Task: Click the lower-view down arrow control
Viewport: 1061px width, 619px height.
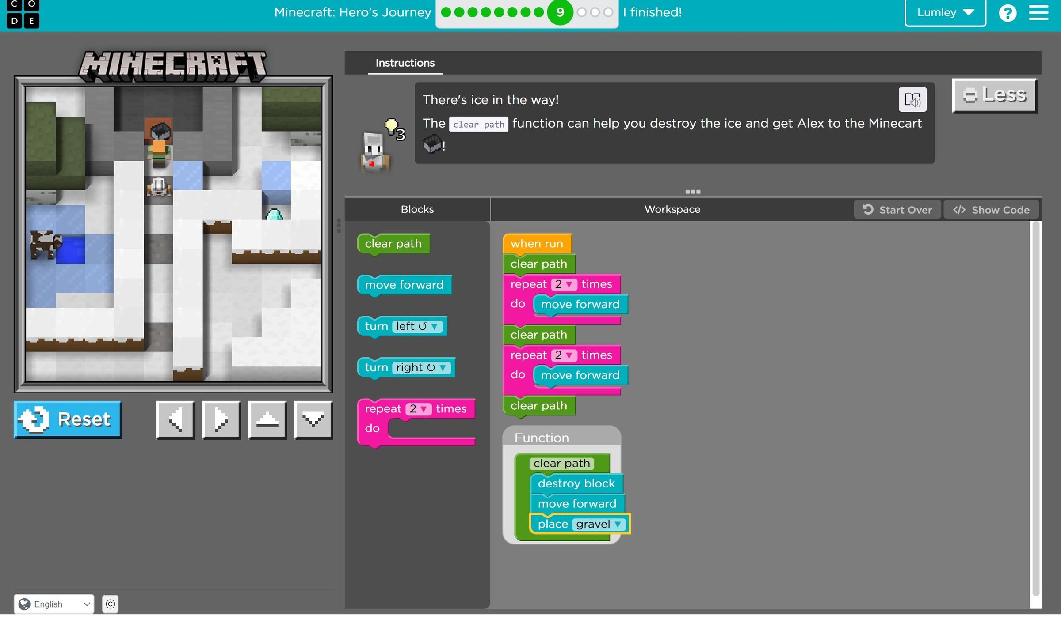Action: point(313,419)
